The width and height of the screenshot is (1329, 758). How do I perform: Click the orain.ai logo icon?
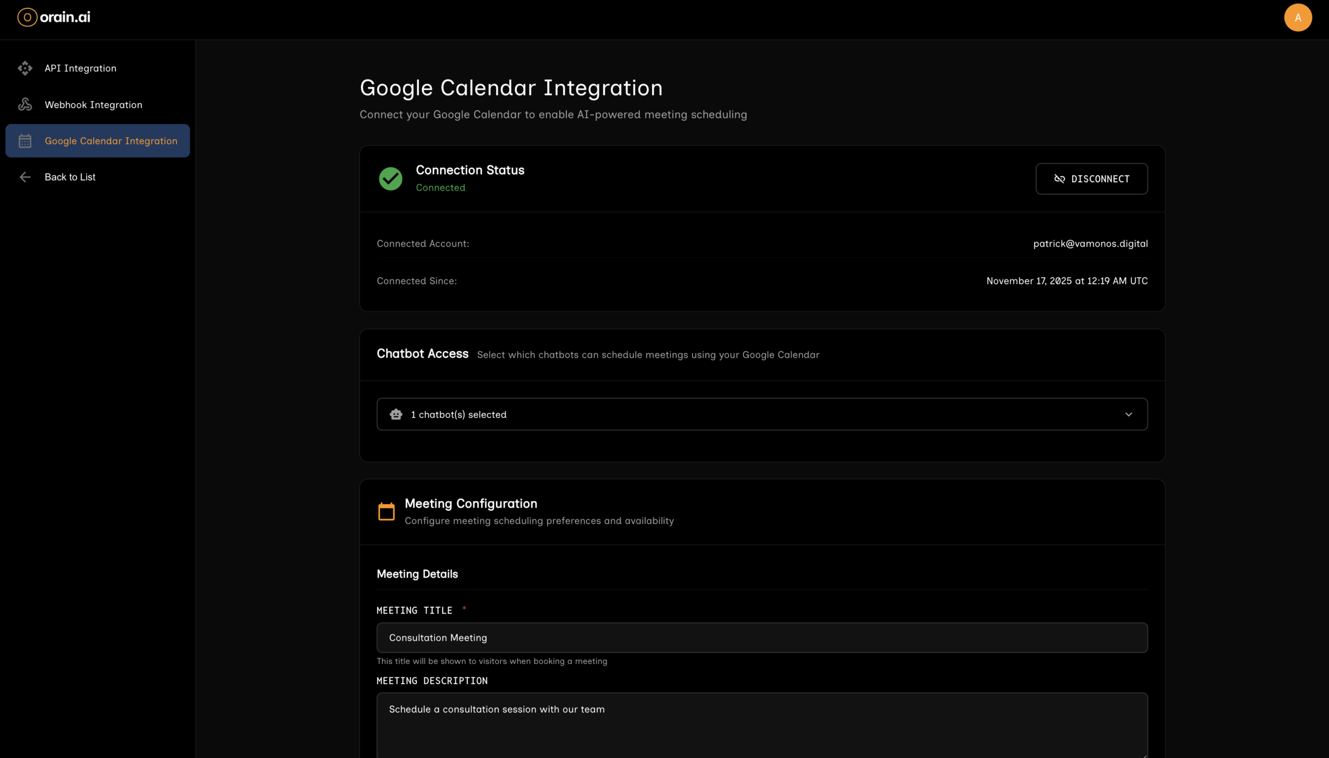coord(27,17)
